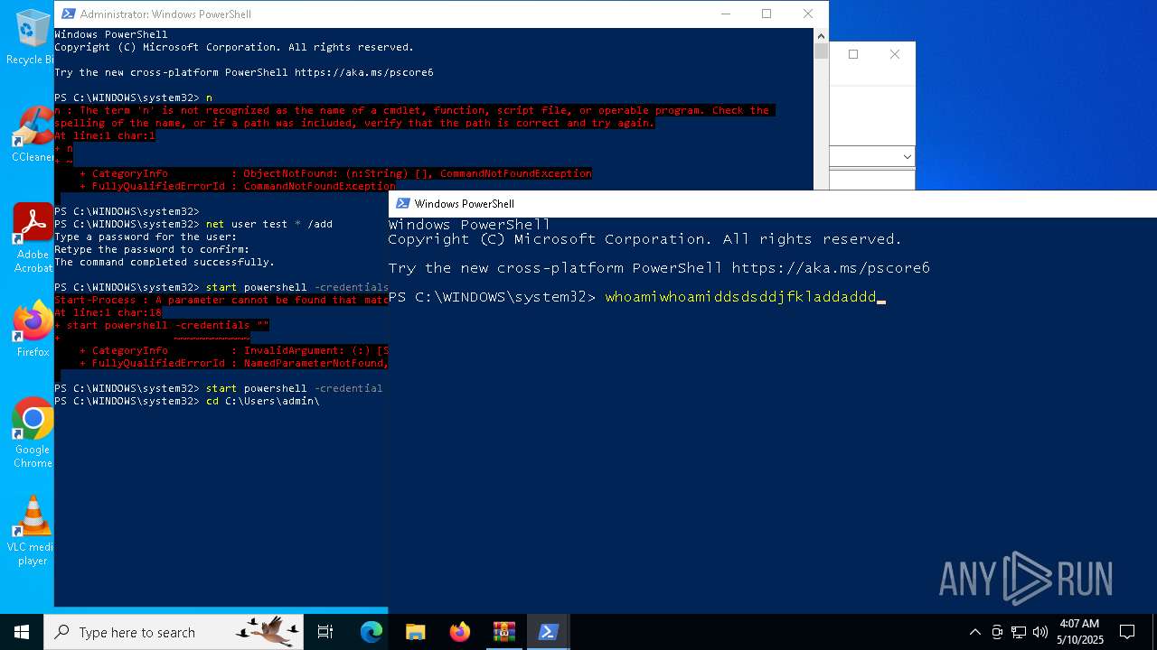Launch CCleaner from the desktop
The image size is (1157, 650).
pos(33,135)
